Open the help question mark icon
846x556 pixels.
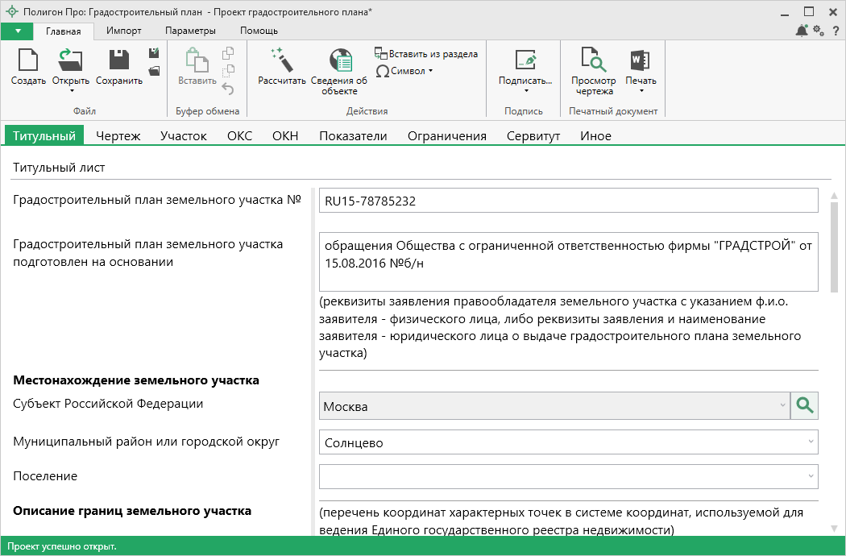(x=836, y=31)
